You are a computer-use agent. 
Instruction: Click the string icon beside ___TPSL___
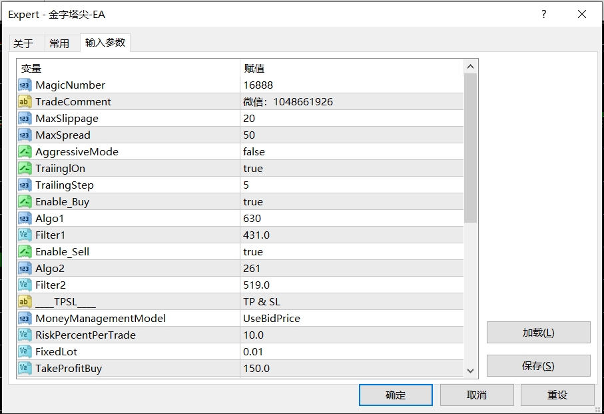tap(25, 302)
